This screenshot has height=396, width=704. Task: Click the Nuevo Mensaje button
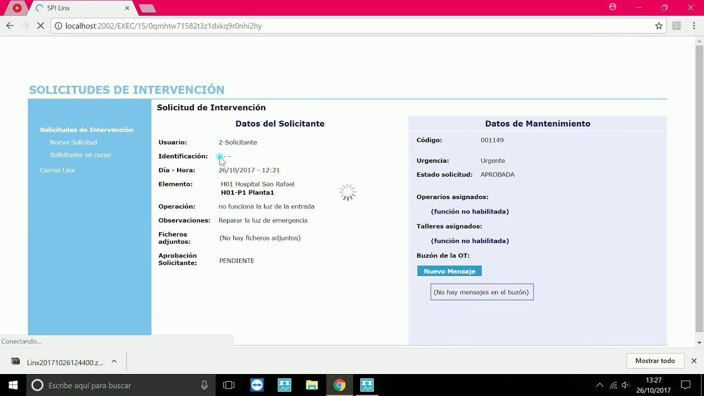449,271
